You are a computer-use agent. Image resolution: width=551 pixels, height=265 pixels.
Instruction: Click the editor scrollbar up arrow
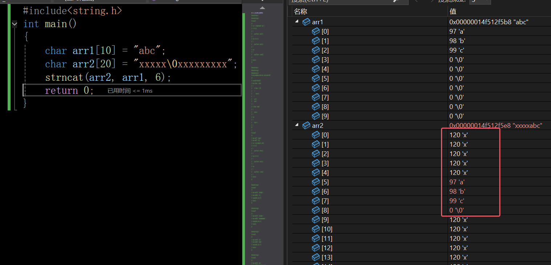click(x=262, y=8)
